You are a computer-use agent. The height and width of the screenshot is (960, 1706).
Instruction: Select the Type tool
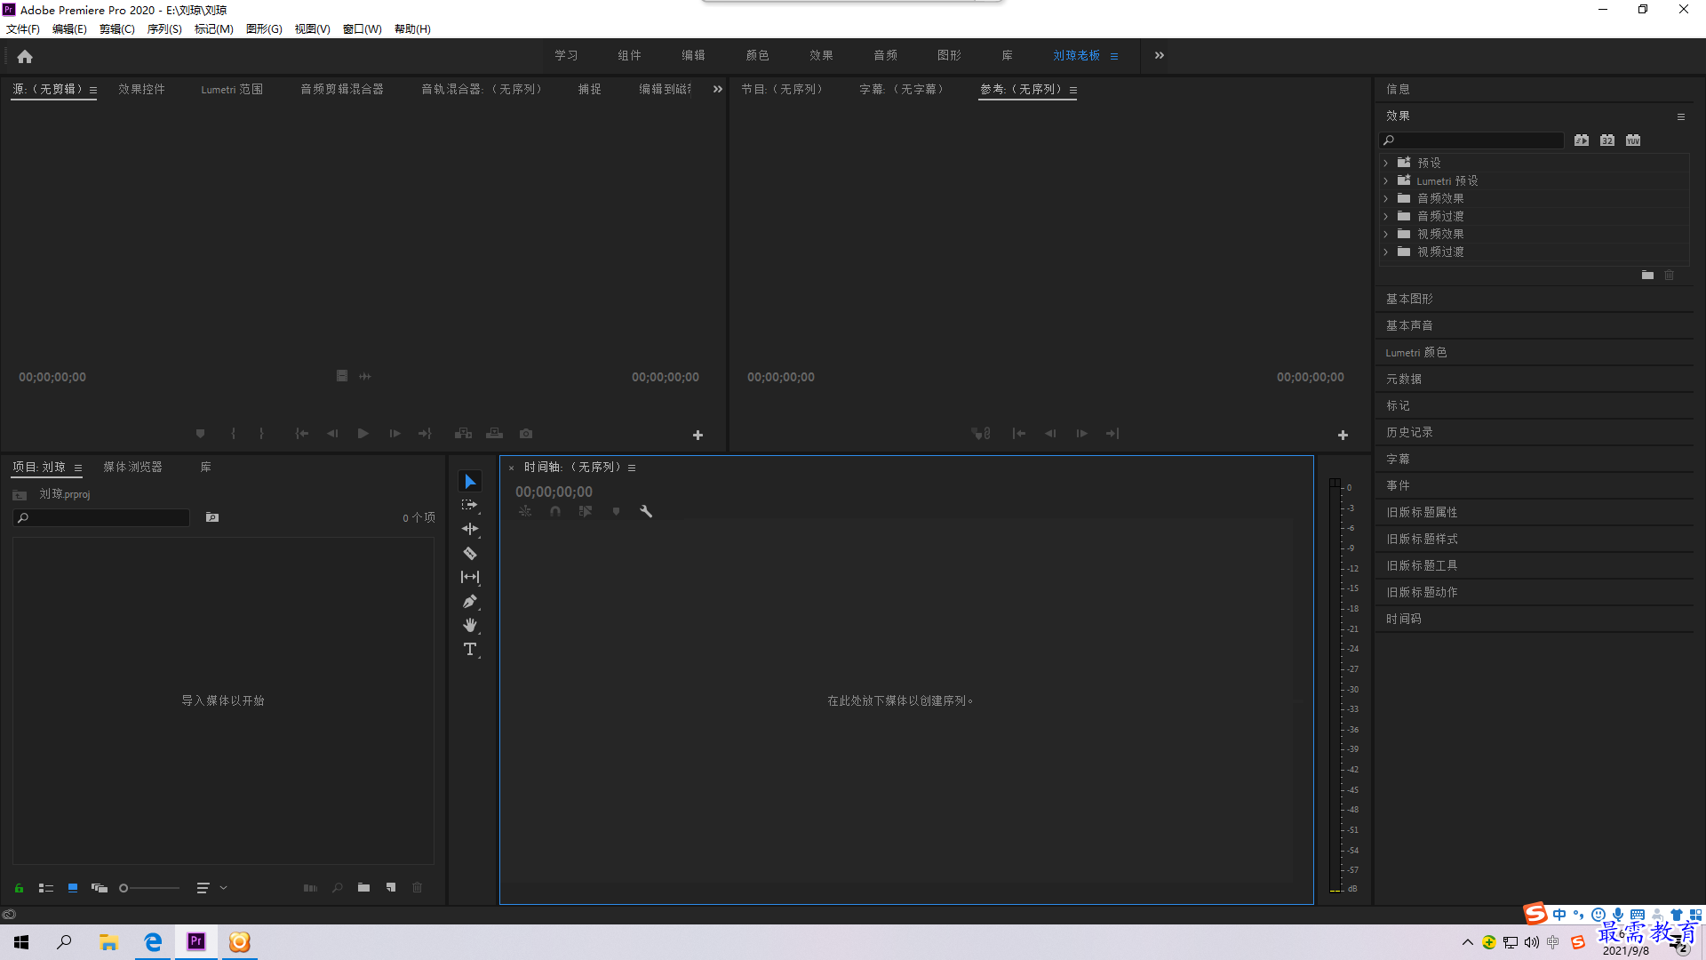pyautogui.click(x=470, y=649)
